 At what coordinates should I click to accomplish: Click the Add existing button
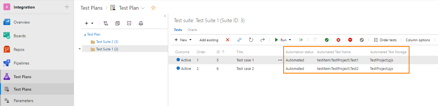tap(209, 40)
